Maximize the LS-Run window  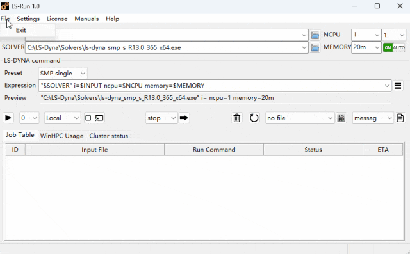tap(377, 6)
